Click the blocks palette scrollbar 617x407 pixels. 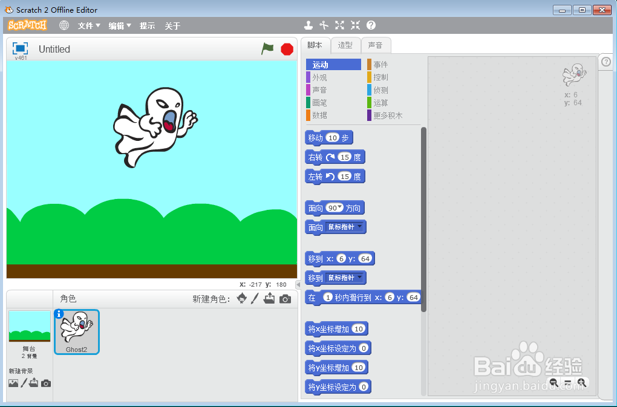click(x=423, y=220)
